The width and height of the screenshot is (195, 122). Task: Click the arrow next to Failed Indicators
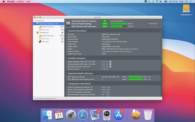click(x=110, y=62)
